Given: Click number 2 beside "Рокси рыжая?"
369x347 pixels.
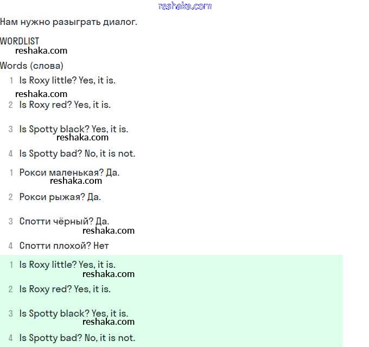Looking at the screenshot, I should coord(11,197).
